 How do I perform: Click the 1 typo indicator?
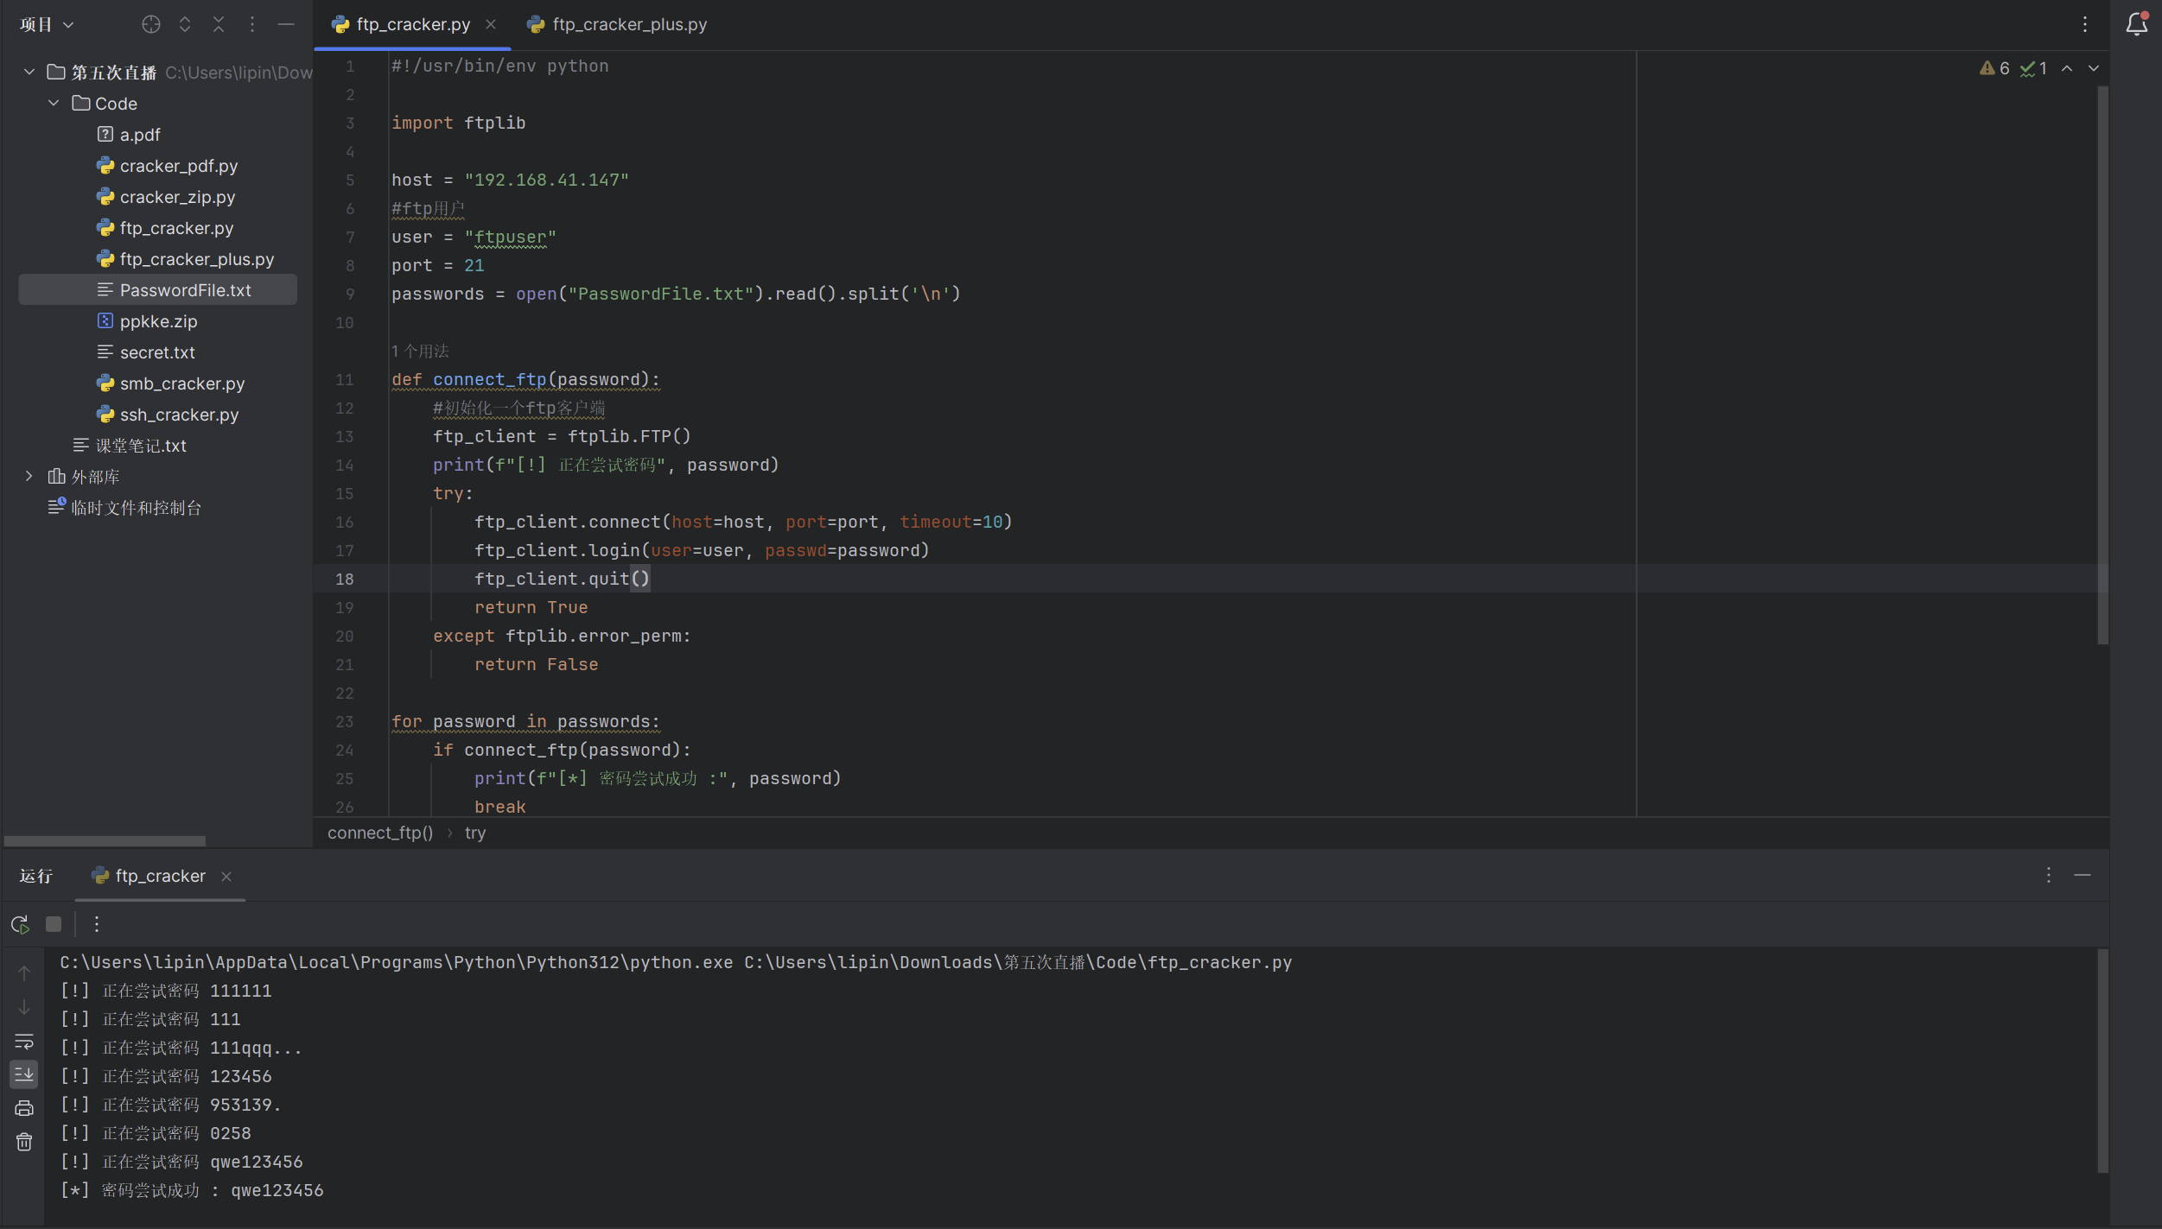tap(2034, 68)
